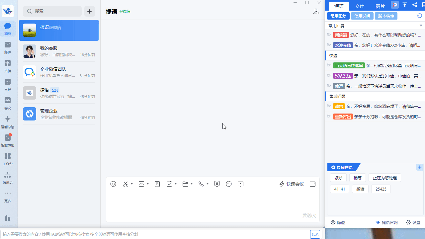The width and height of the screenshot is (425, 239).
Task: Insert the 41141 quick phrase
Action: click(x=340, y=189)
